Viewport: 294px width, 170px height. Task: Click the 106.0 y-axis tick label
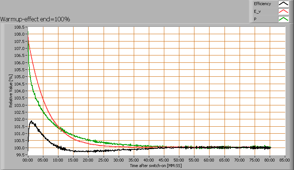[x=20, y=63]
